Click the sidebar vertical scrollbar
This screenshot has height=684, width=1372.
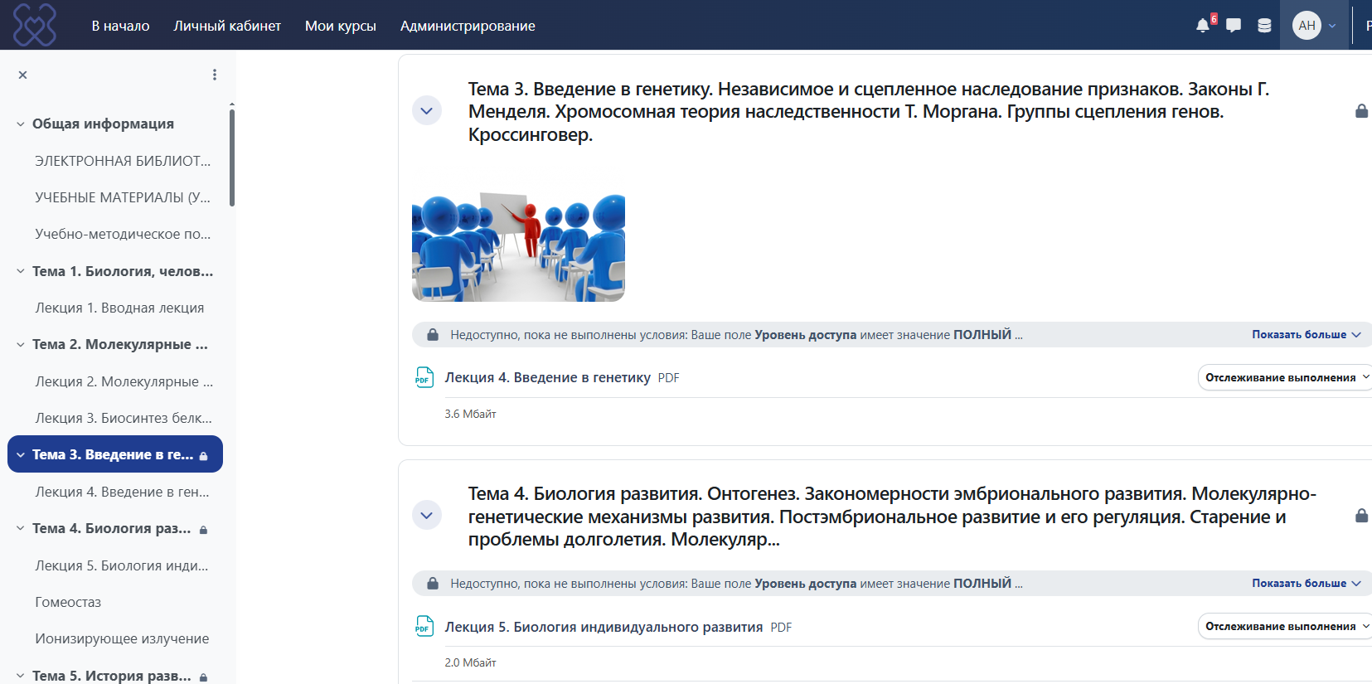coord(232,158)
